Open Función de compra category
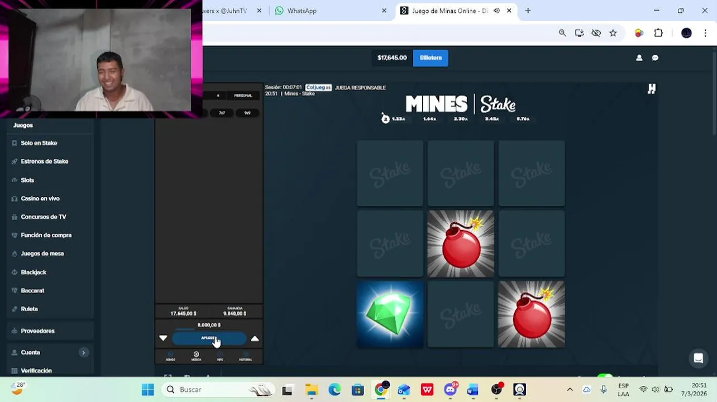 46,235
